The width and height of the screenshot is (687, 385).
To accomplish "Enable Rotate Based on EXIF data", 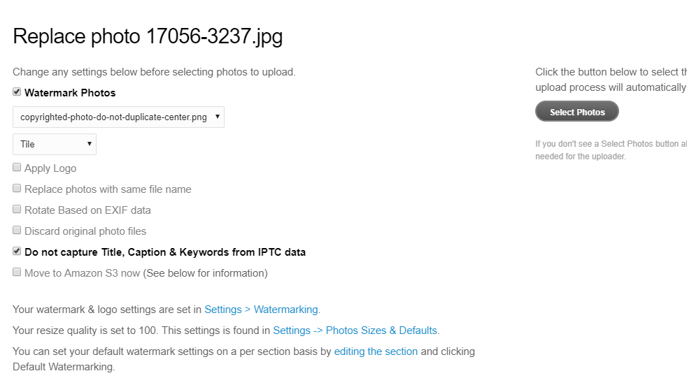I will pyautogui.click(x=17, y=210).
